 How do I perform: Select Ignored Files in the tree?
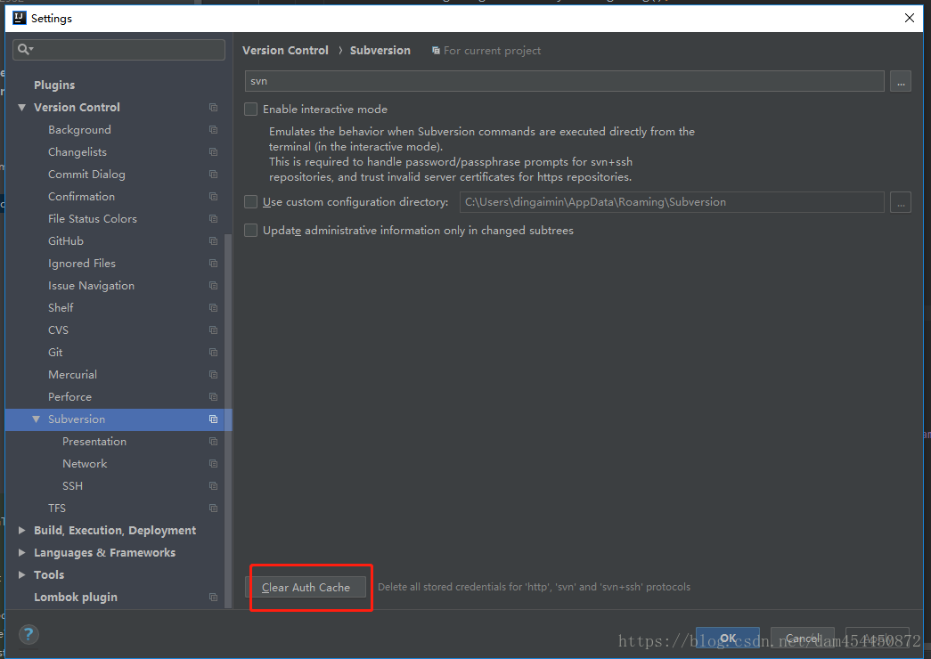(x=82, y=263)
